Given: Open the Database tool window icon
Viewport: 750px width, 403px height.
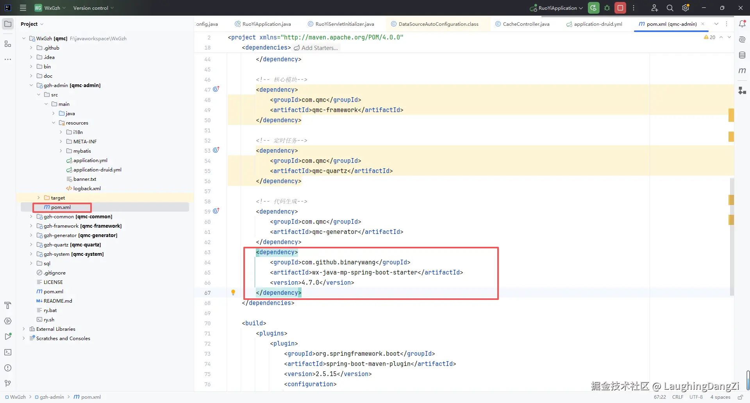Looking at the screenshot, I should 742,55.
